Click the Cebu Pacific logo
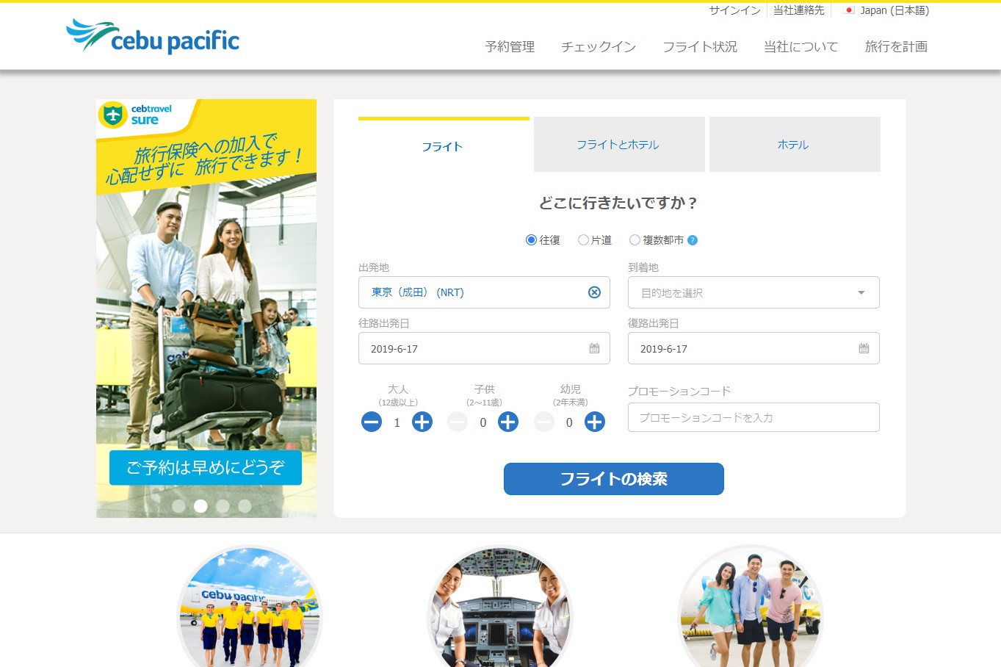The image size is (1001, 667). (x=153, y=36)
